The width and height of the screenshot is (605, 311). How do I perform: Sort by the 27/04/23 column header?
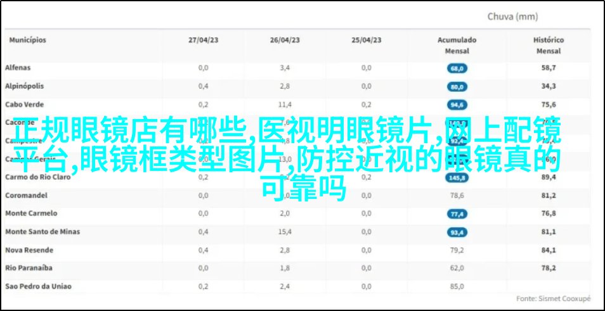coord(204,40)
